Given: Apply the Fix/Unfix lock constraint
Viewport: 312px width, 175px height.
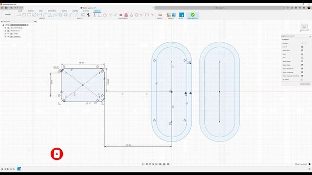Looking at the screenshot, I should point(126,15).
